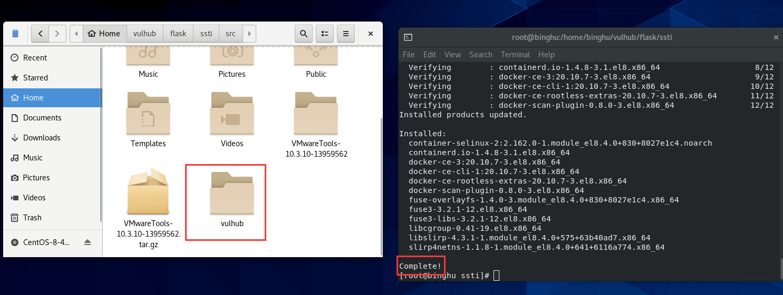Open the Home path breadcrumb
783x295 pixels.
tap(104, 34)
